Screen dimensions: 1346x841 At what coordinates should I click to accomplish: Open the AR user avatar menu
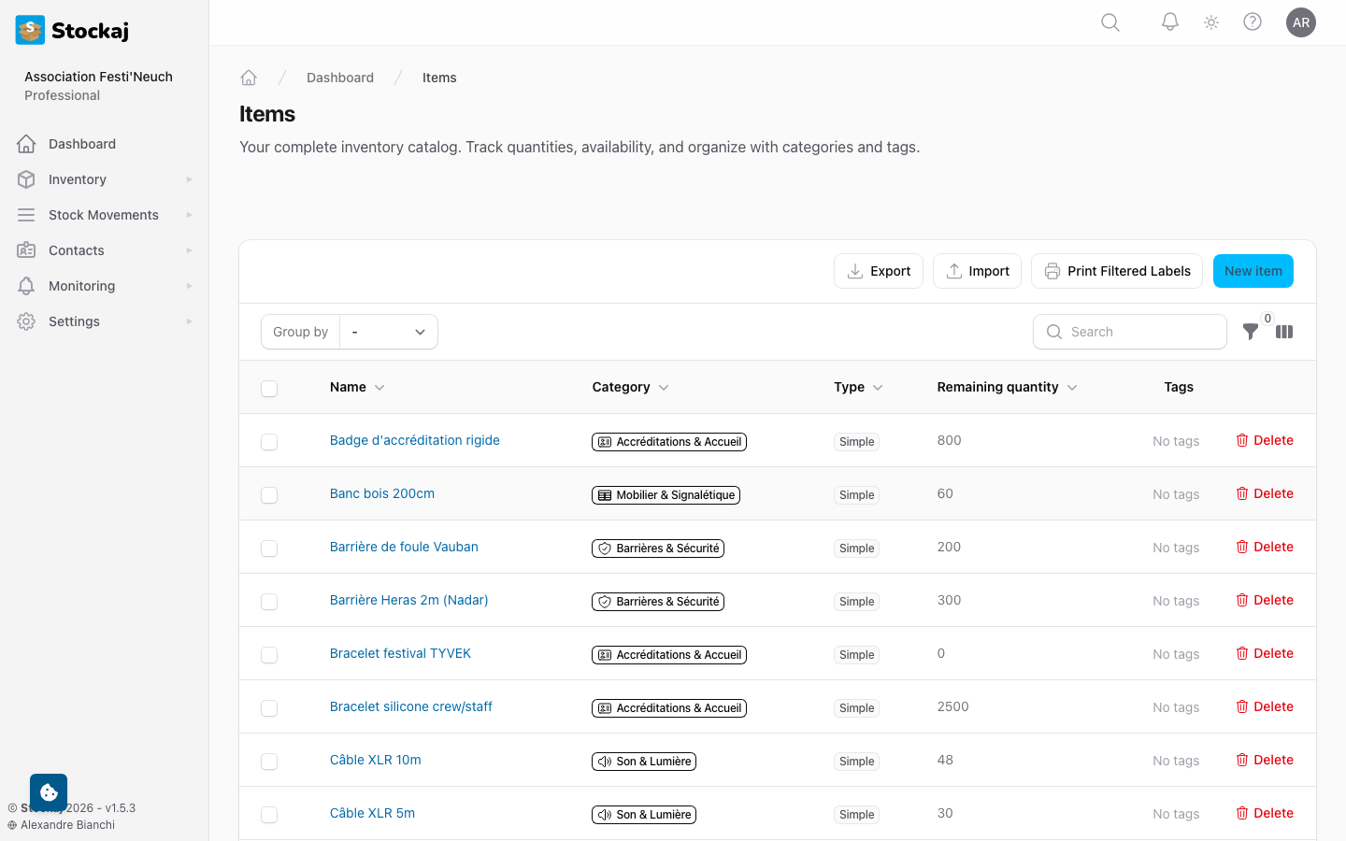coord(1301,22)
